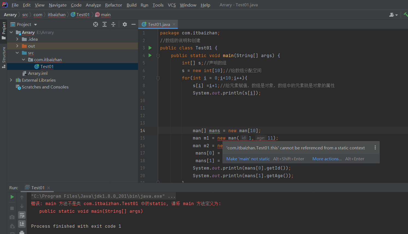Open the Structure side tool window
Screen dimensions: 408x234
click(4, 57)
